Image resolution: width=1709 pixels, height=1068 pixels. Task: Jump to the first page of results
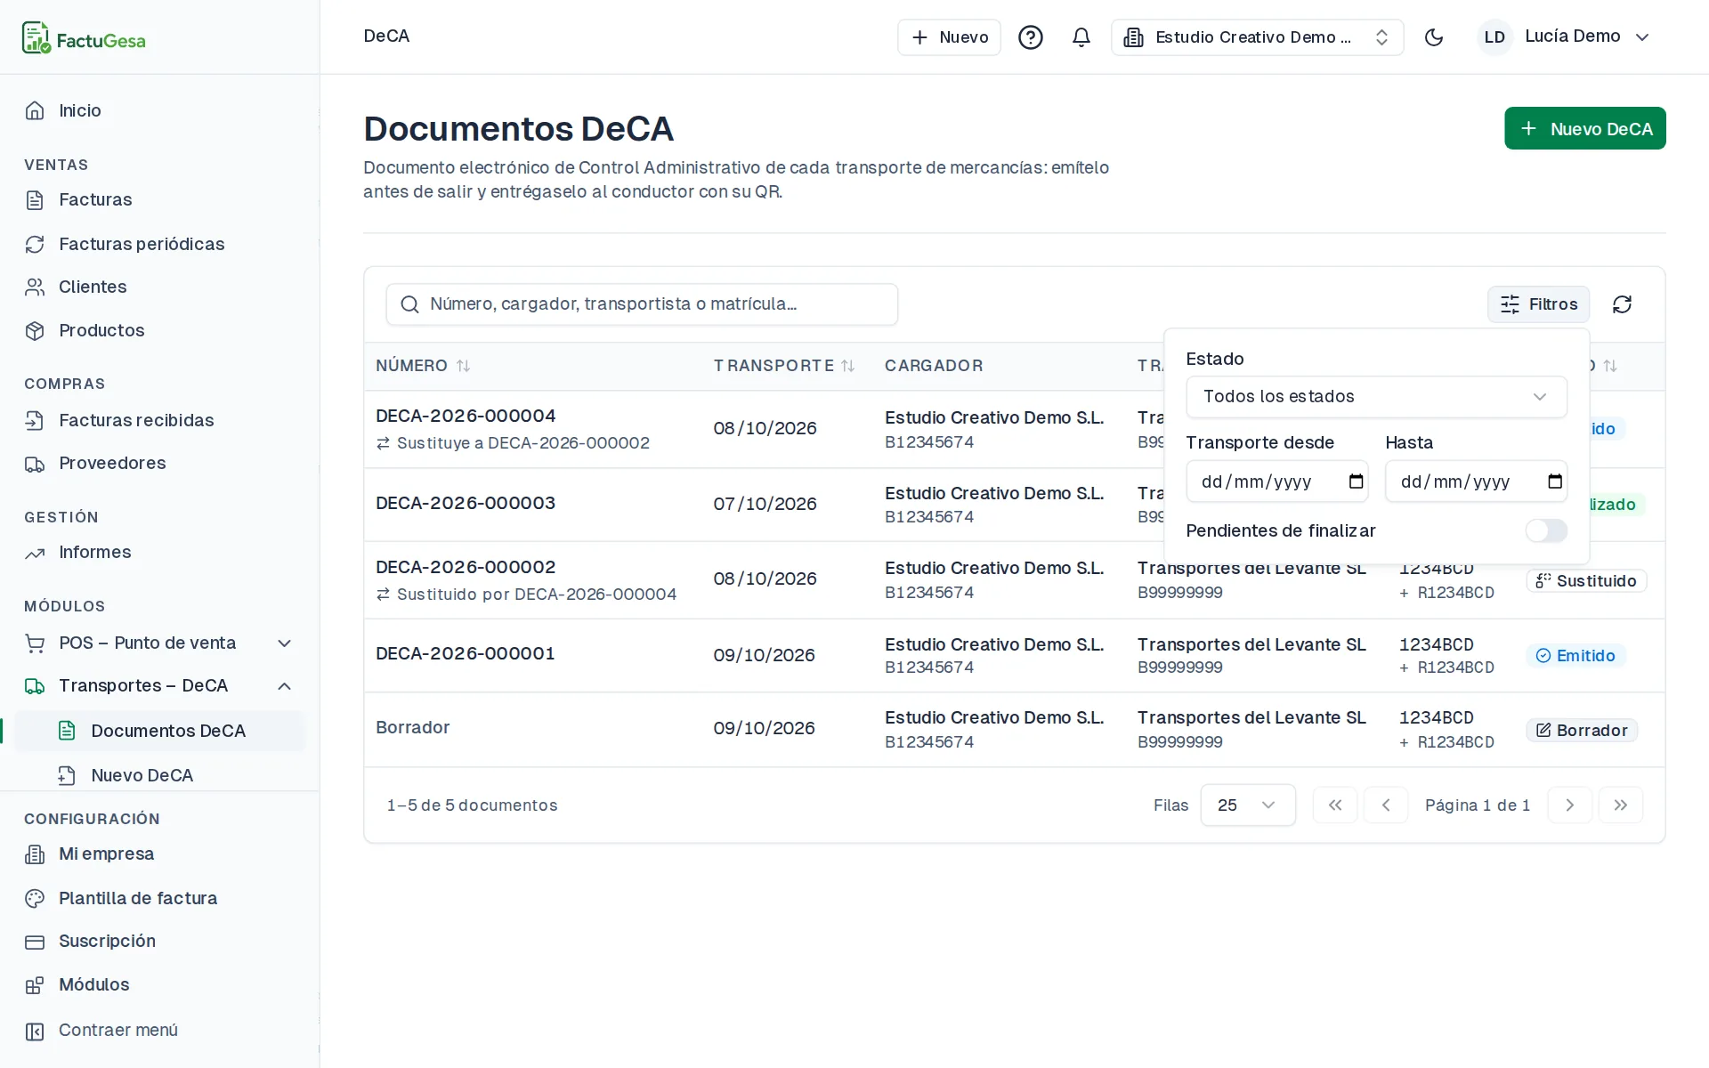(1335, 805)
